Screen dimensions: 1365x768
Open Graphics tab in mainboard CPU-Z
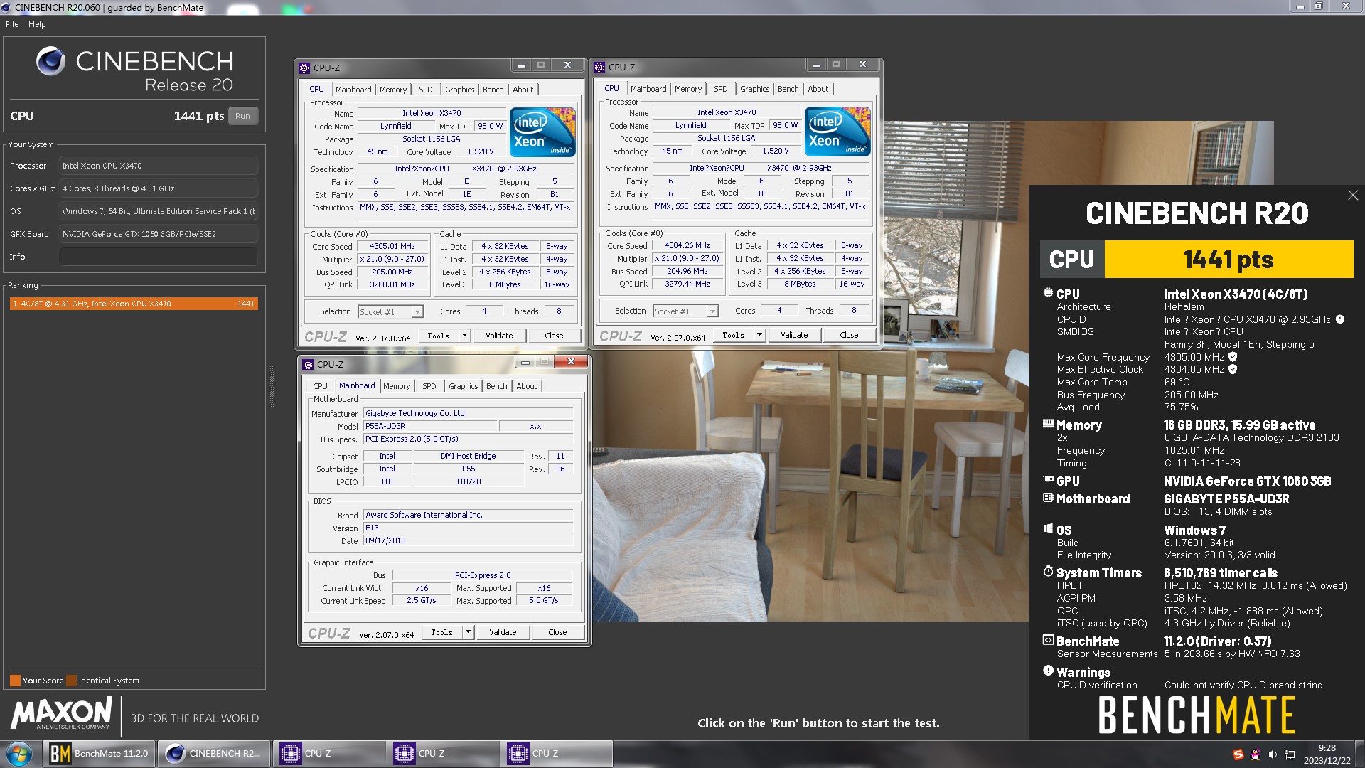pyautogui.click(x=464, y=386)
